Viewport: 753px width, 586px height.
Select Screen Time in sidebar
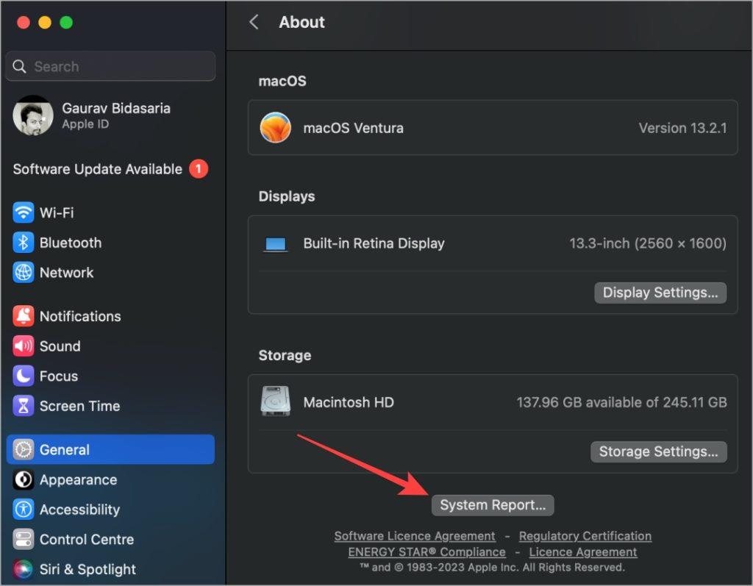(110, 406)
